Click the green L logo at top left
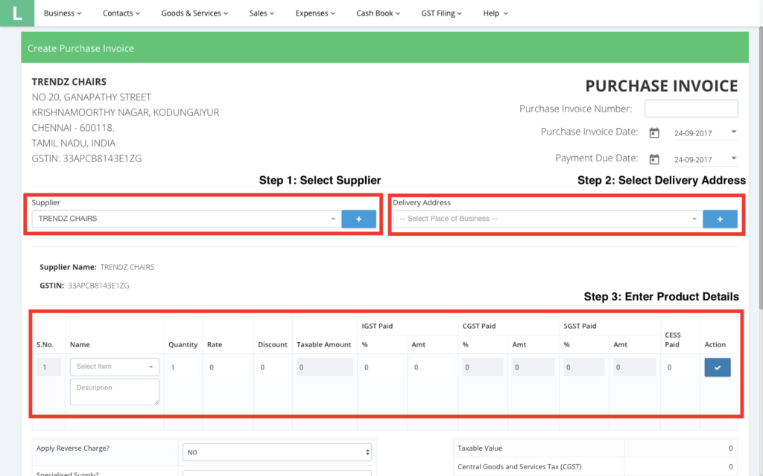The width and height of the screenshot is (763, 476). pyautogui.click(x=16, y=13)
